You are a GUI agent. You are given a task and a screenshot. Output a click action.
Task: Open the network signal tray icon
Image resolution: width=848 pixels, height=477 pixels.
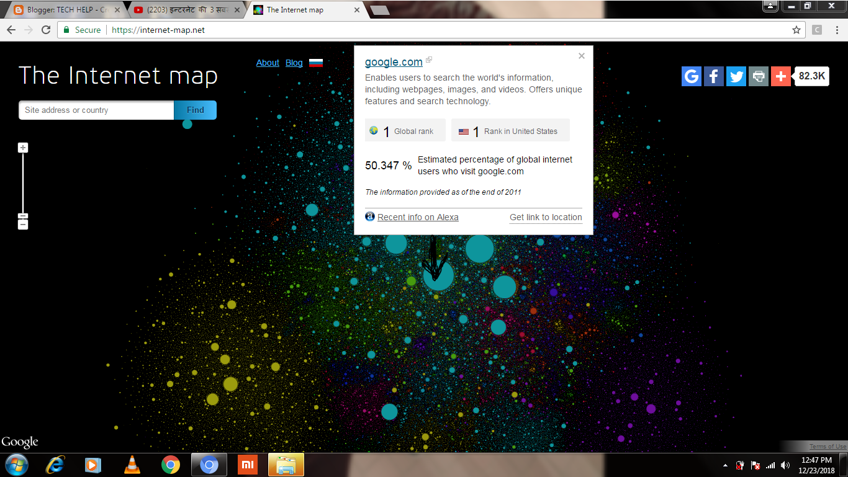(770, 465)
